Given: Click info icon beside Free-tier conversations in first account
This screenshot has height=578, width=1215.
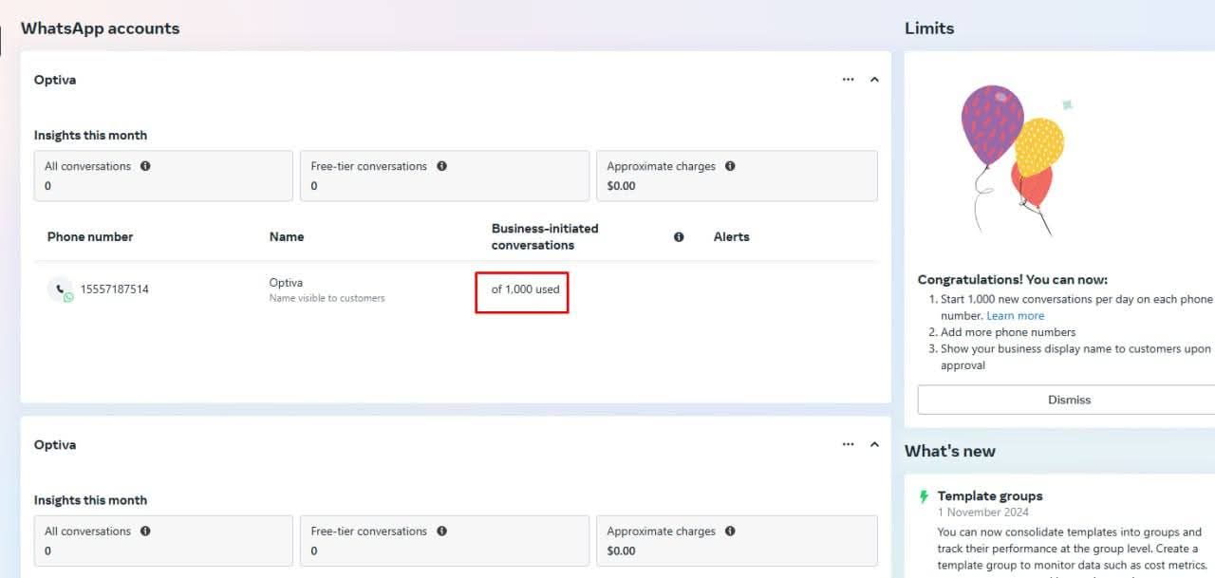Looking at the screenshot, I should 441,166.
